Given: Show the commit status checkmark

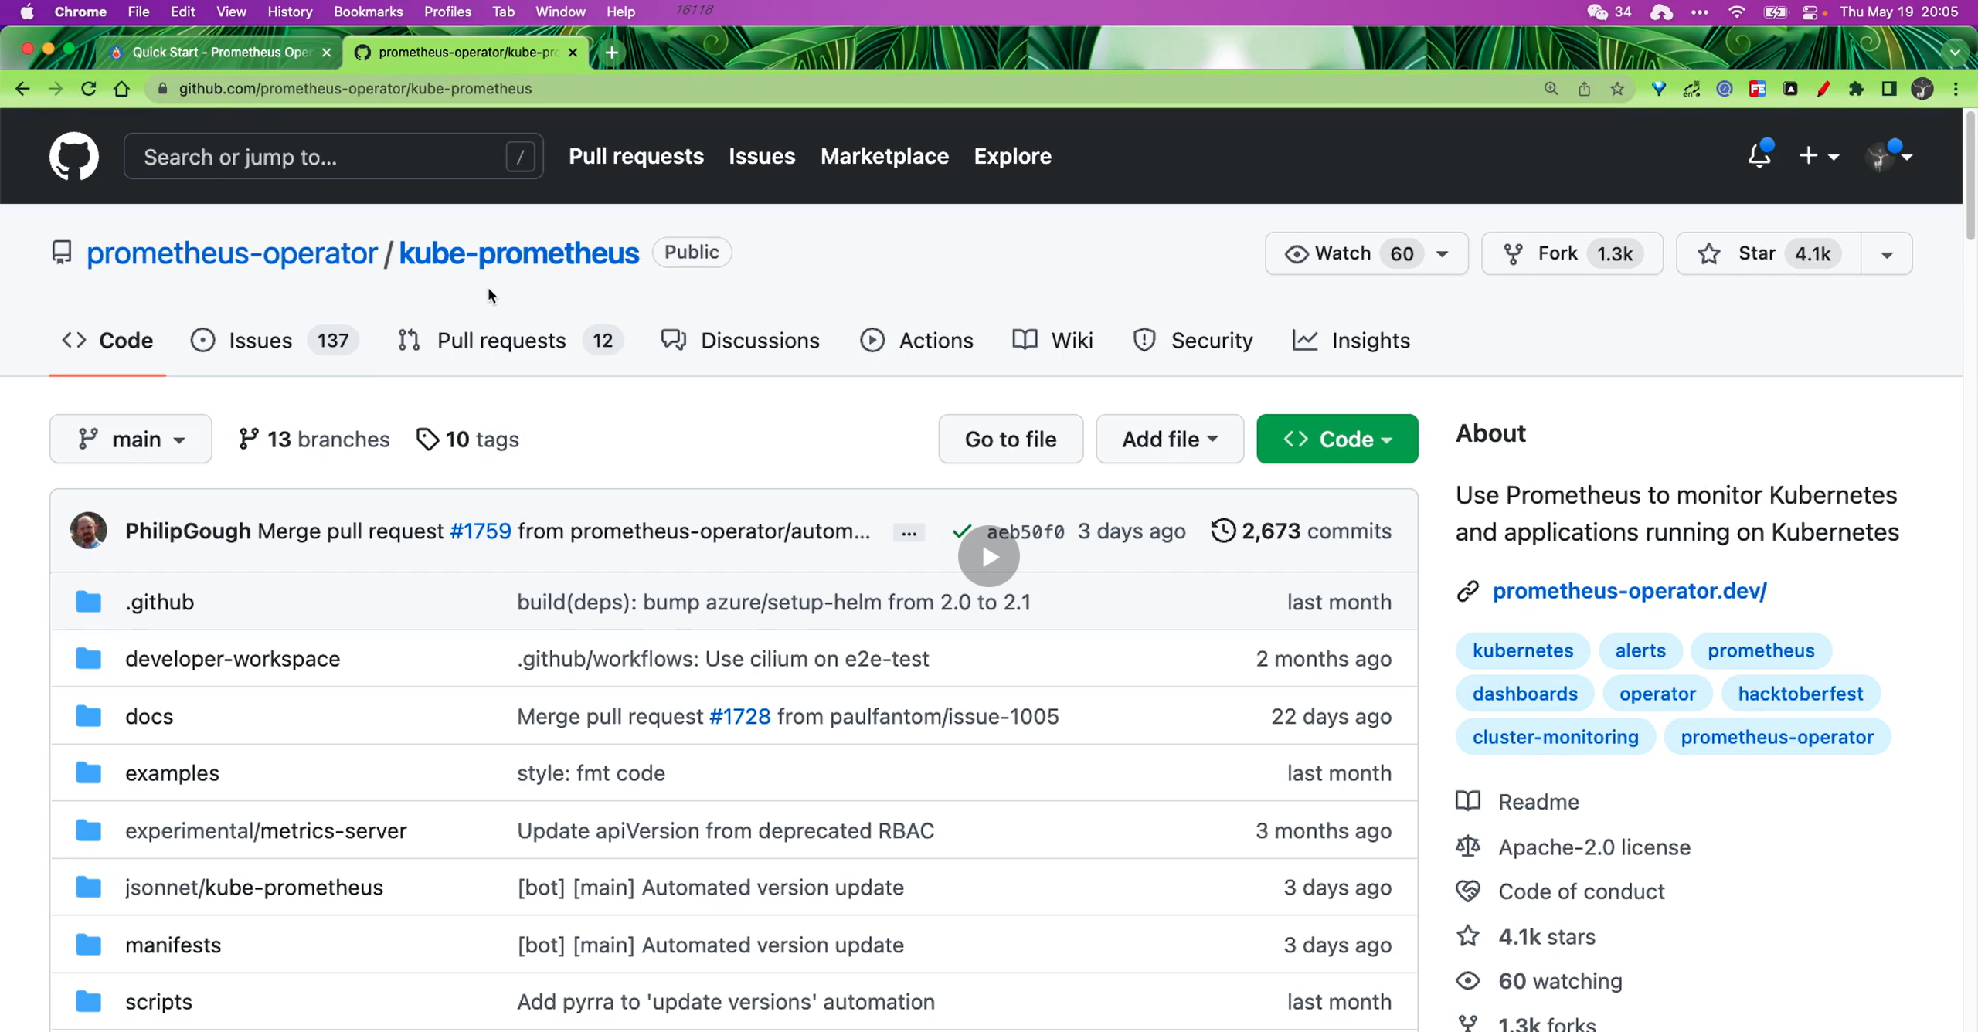Looking at the screenshot, I should tap(962, 531).
